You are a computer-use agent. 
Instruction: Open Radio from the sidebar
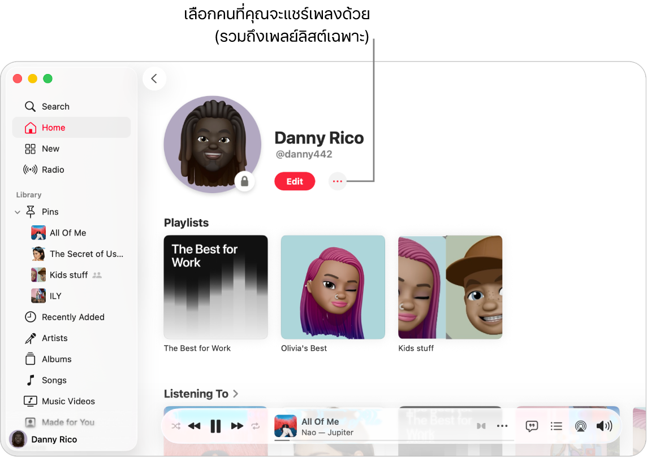pos(52,169)
